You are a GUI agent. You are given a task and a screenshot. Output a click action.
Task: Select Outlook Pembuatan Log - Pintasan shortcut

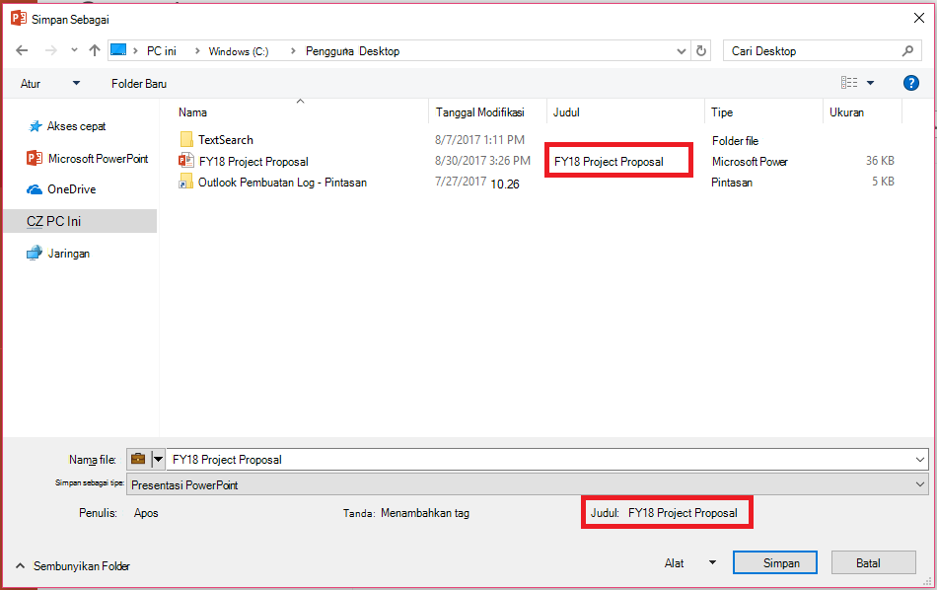click(282, 183)
